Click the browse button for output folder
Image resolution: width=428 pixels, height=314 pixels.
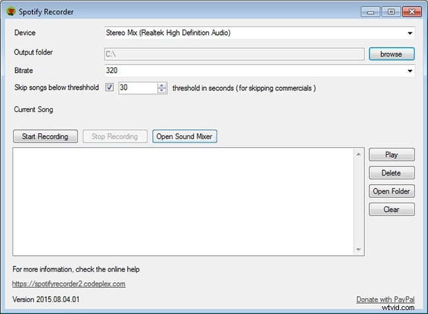(x=392, y=54)
